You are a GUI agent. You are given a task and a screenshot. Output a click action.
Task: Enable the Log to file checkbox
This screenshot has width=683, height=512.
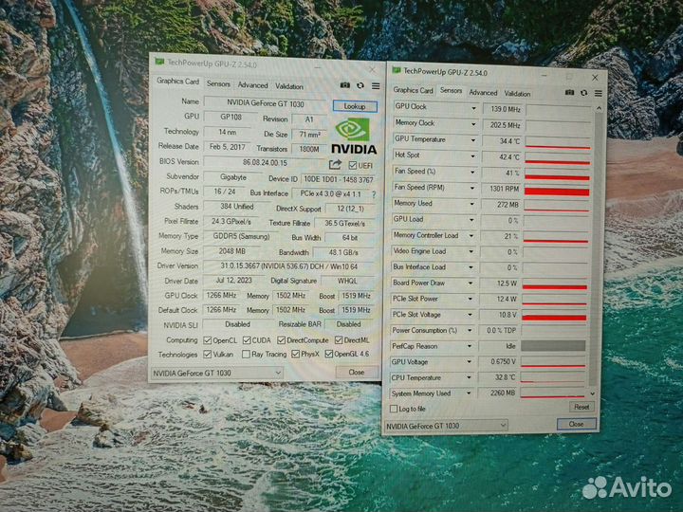[x=394, y=409]
